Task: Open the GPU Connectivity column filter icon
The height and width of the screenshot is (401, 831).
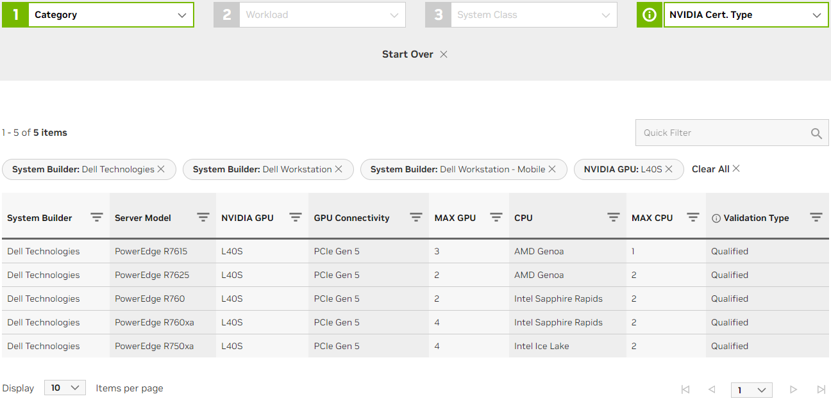Action: pyautogui.click(x=416, y=217)
